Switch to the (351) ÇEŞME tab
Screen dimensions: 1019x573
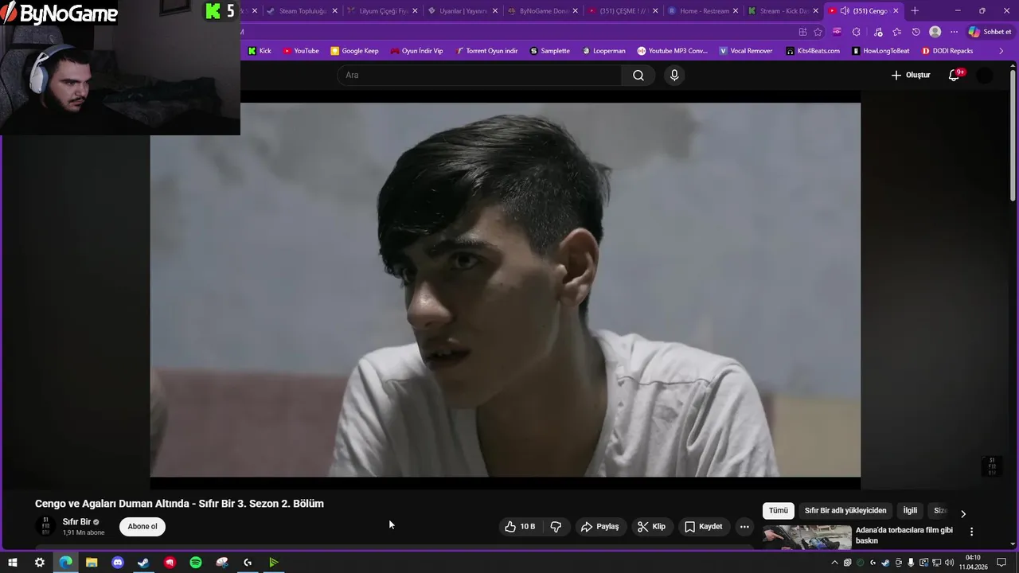623,11
